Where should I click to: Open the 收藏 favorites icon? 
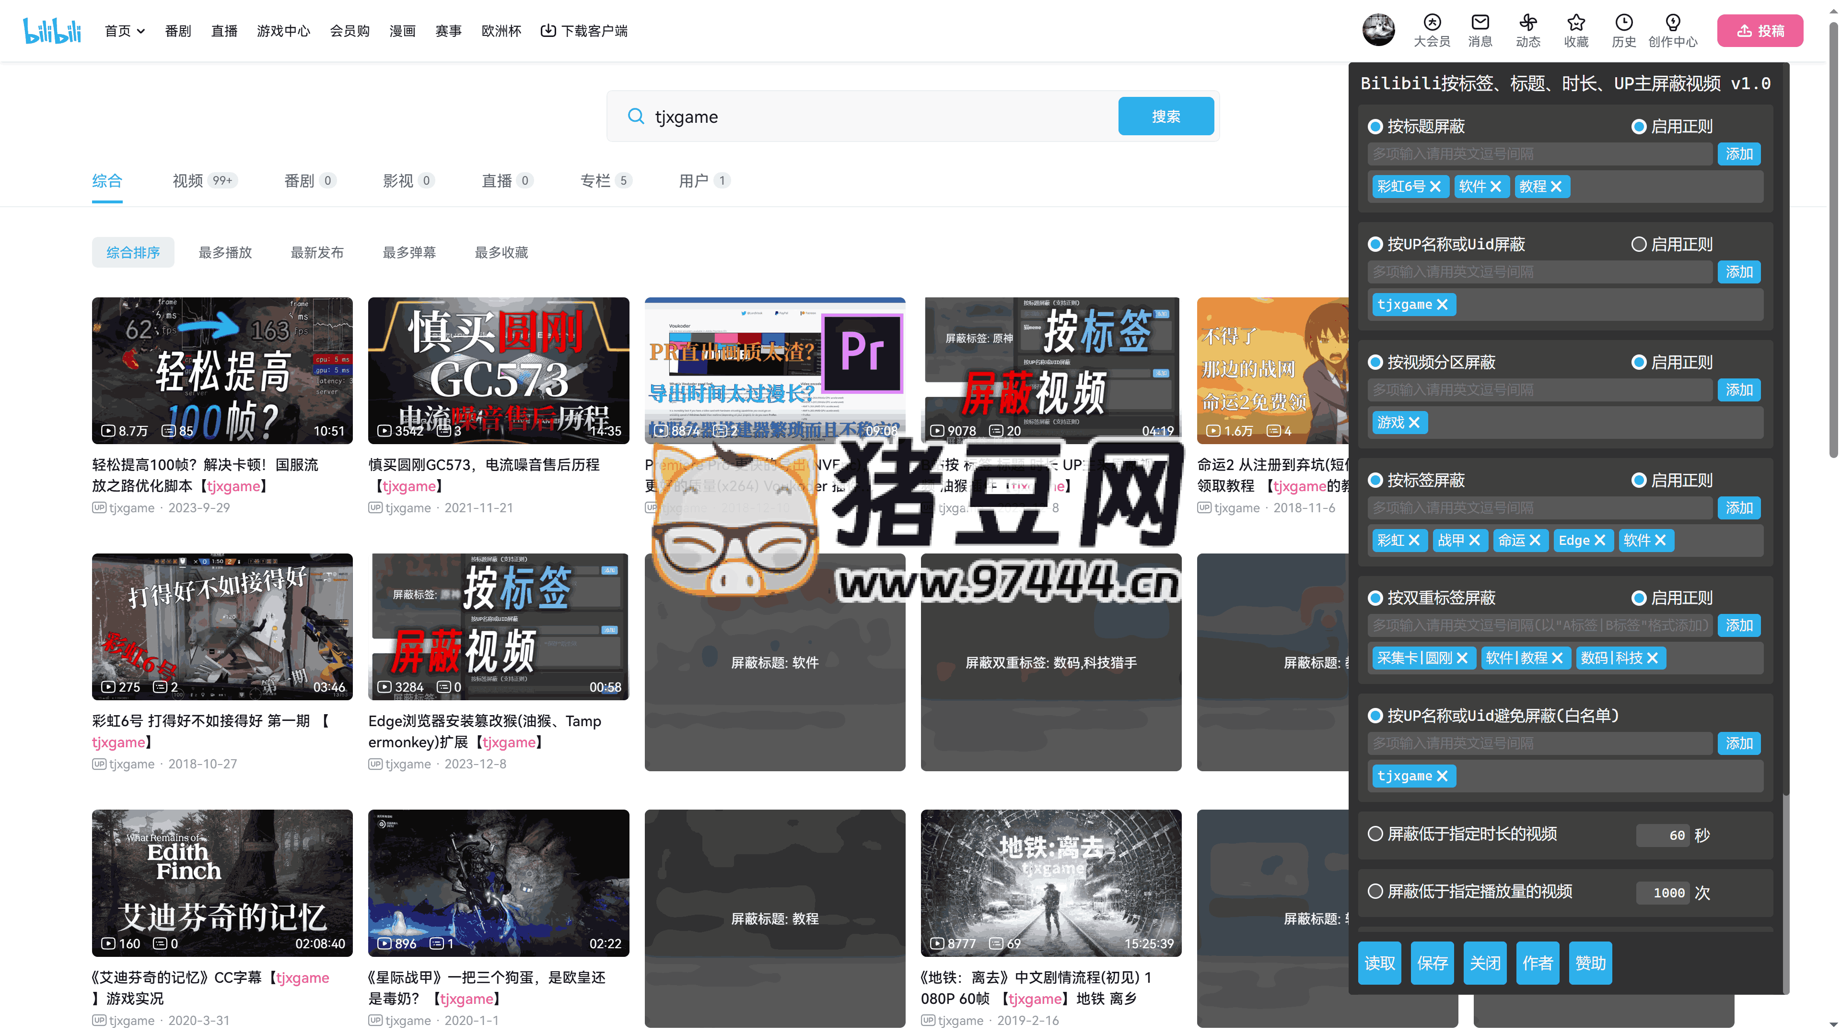(x=1576, y=30)
